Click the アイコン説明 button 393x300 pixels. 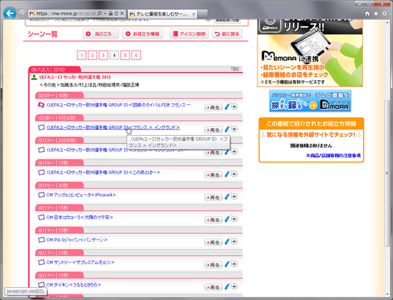pyautogui.click(x=189, y=34)
